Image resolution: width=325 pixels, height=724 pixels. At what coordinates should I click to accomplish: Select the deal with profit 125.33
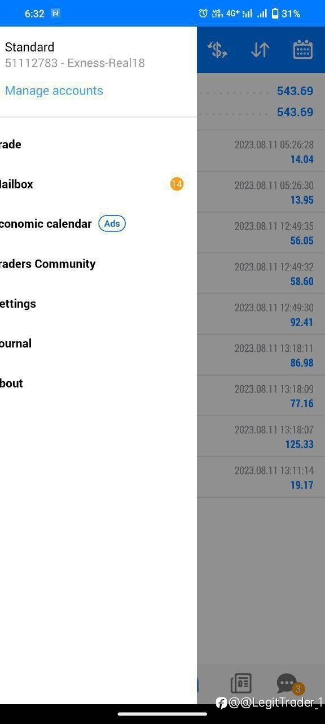[261, 437]
